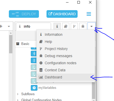Expand the Subflows section
The image size is (114, 101).
coord(18,94)
